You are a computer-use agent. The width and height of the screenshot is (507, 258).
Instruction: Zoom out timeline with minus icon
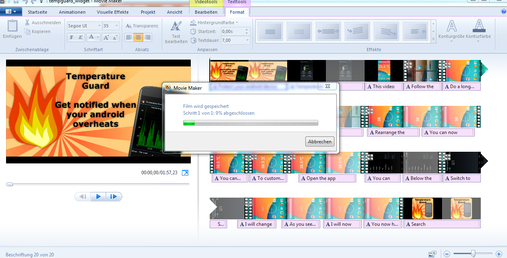coord(446,254)
